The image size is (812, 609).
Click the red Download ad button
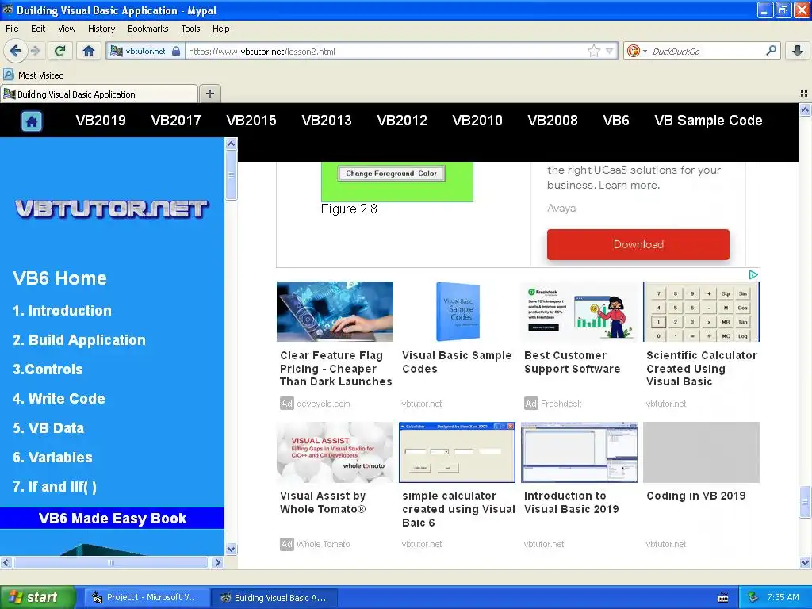point(638,244)
